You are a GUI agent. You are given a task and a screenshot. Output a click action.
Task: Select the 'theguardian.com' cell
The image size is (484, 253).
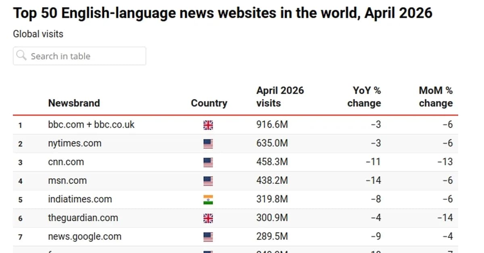83,218
